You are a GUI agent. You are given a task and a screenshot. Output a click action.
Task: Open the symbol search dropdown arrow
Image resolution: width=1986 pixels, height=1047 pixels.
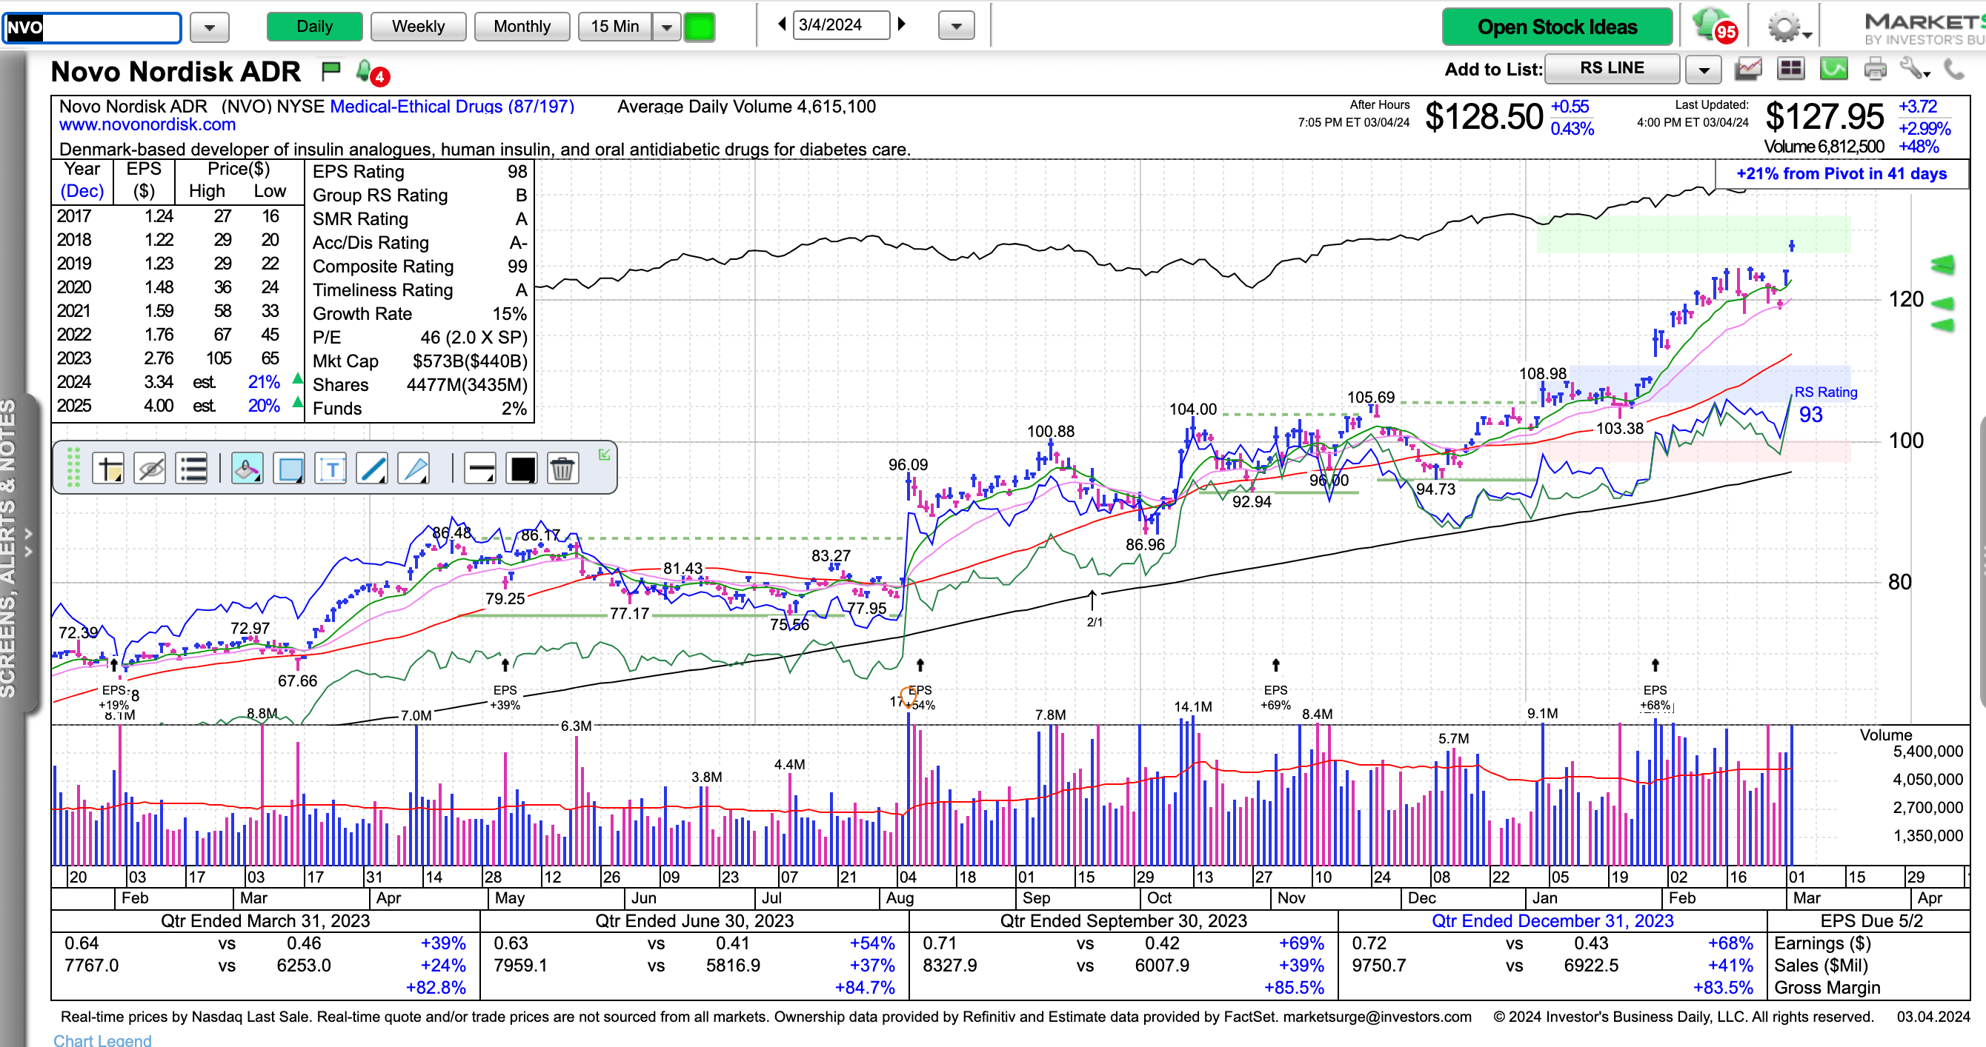point(209,27)
